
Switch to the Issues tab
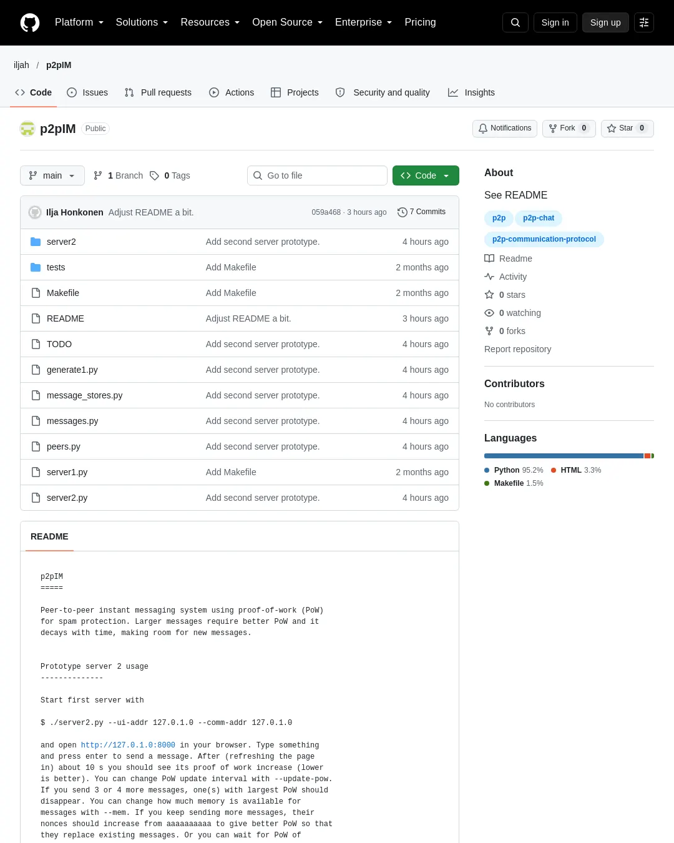(87, 92)
